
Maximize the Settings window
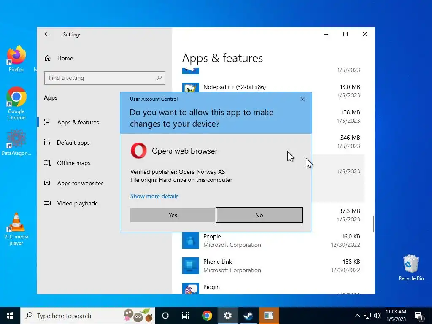[x=346, y=34]
